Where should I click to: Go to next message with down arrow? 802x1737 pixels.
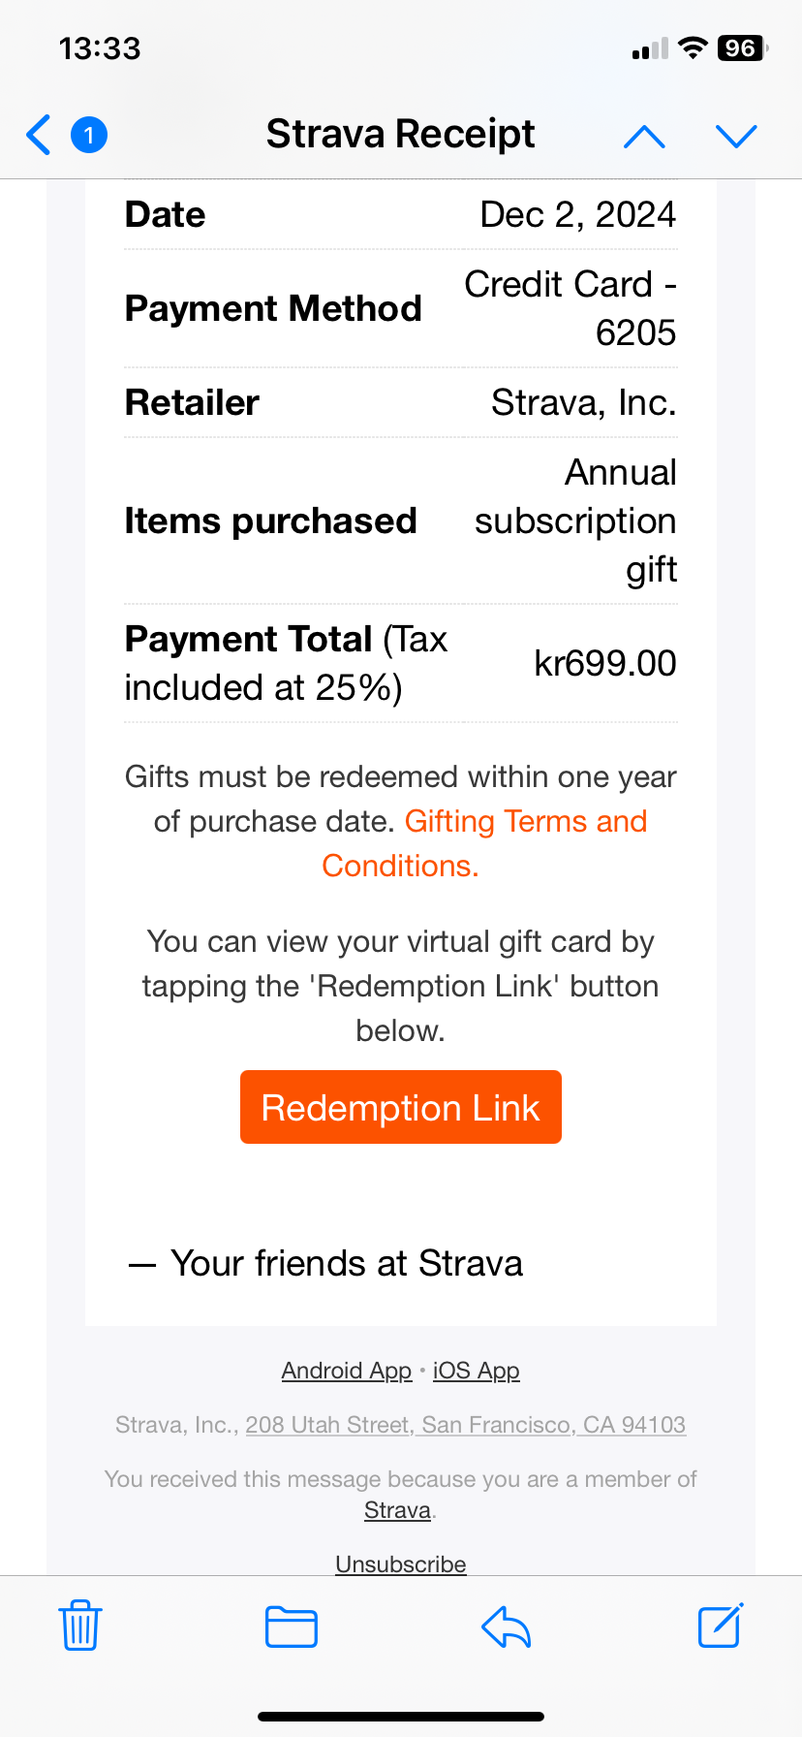(x=736, y=137)
